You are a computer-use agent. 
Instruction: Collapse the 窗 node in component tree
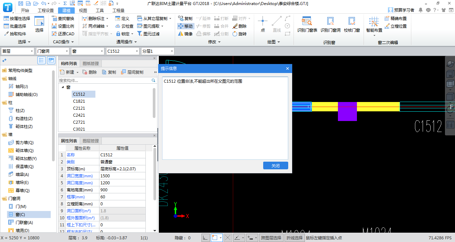coord(62,87)
